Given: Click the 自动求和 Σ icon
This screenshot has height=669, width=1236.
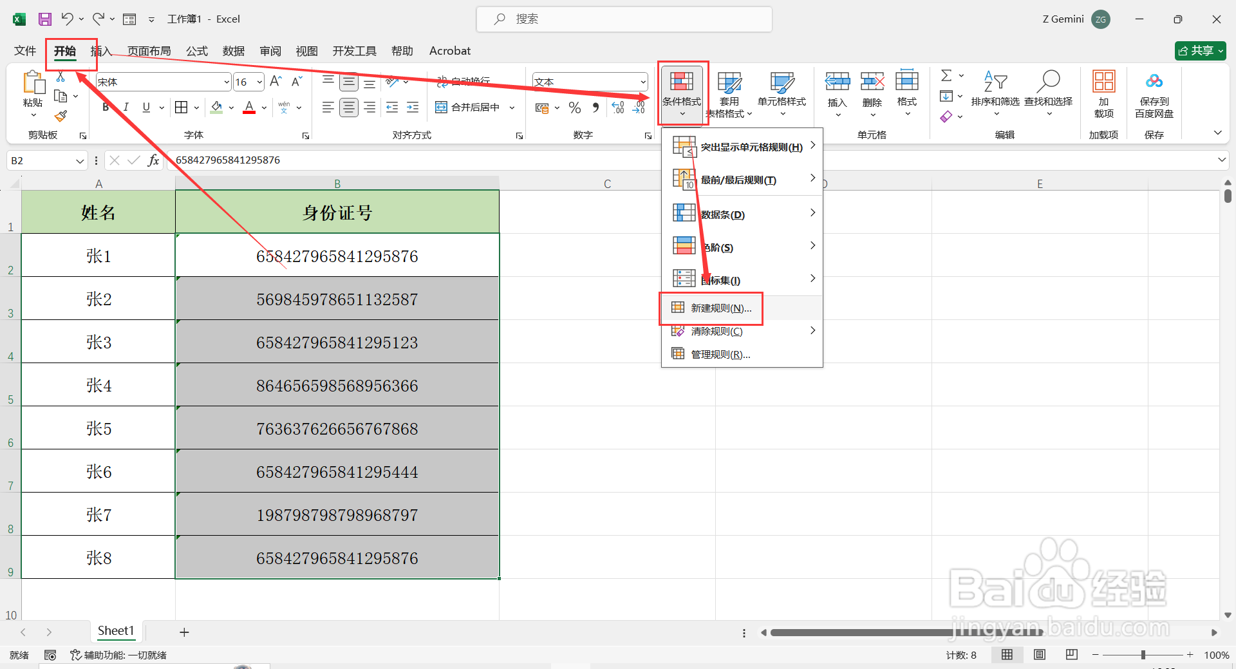Looking at the screenshot, I should coord(946,75).
